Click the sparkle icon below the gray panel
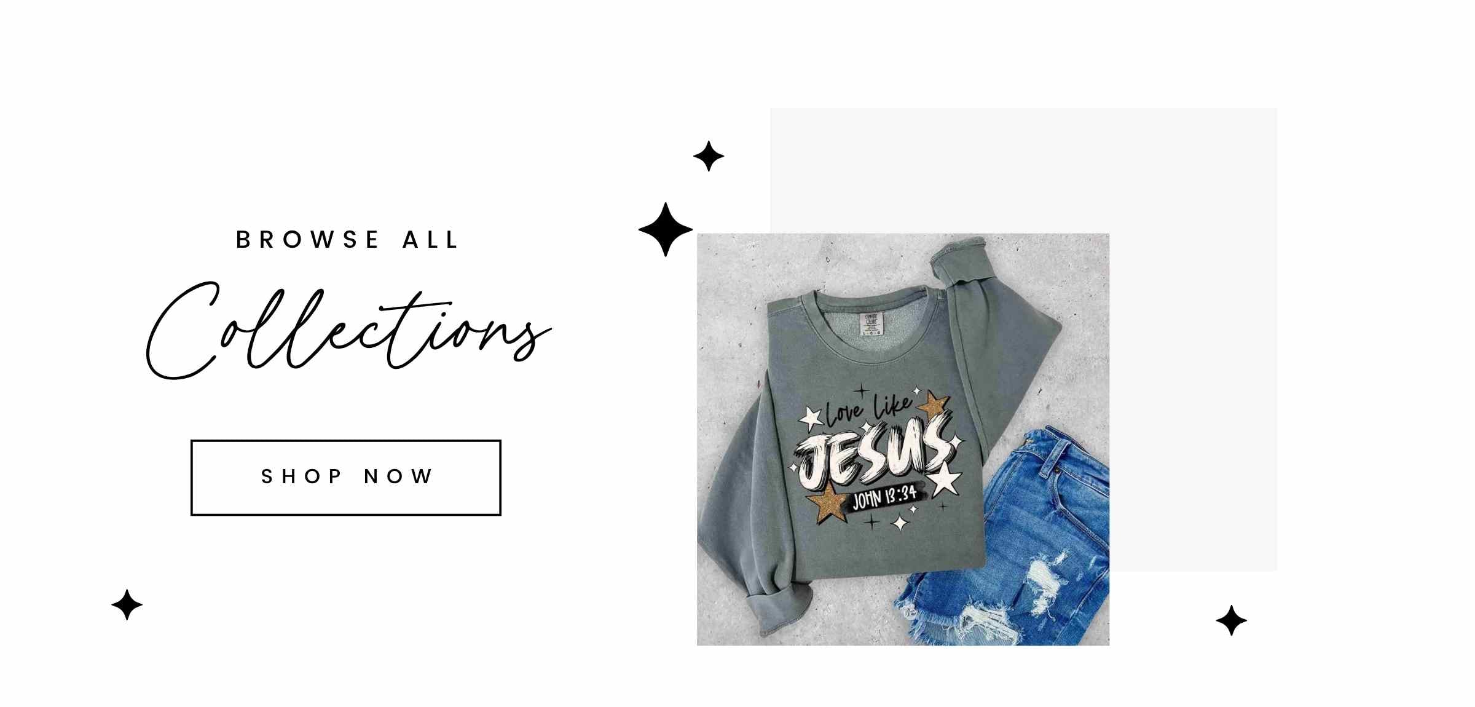Screen dimensions: 1475x707 (x=1232, y=620)
